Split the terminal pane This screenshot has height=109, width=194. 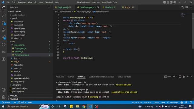(180, 77)
